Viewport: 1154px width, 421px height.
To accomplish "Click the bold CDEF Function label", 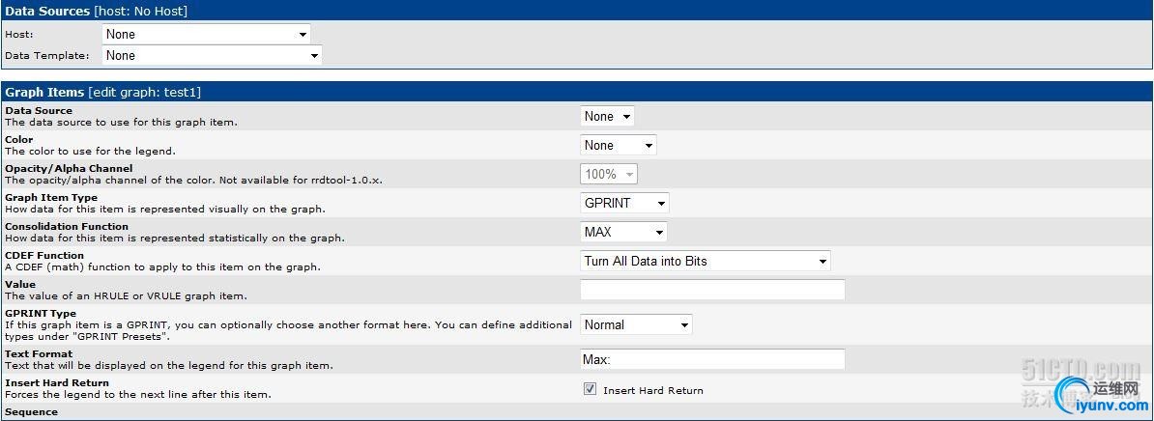I will click(44, 256).
